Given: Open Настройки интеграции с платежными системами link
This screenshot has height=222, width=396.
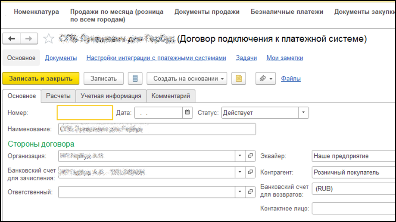Looking at the screenshot, I should 156,58.
